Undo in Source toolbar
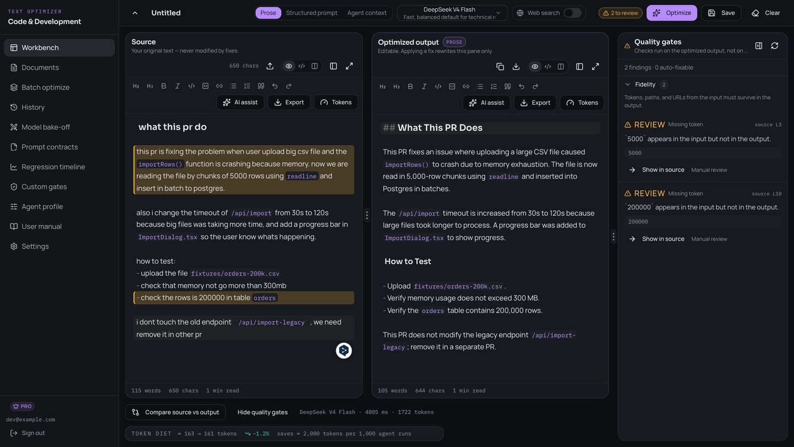 click(275, 86)
